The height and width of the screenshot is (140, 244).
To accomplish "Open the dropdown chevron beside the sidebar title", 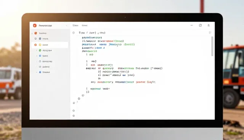I will (66, 25).
